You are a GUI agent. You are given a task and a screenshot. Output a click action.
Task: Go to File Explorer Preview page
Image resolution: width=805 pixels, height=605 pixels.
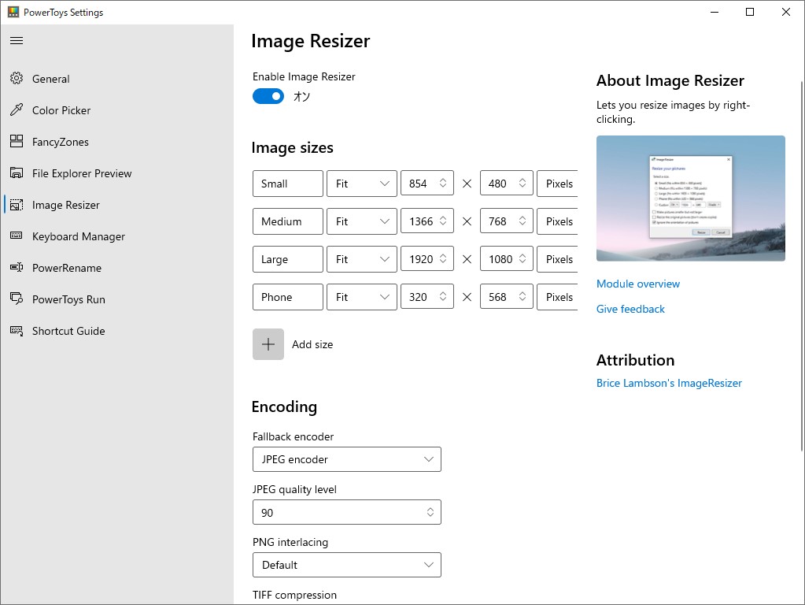pos(117,173)
